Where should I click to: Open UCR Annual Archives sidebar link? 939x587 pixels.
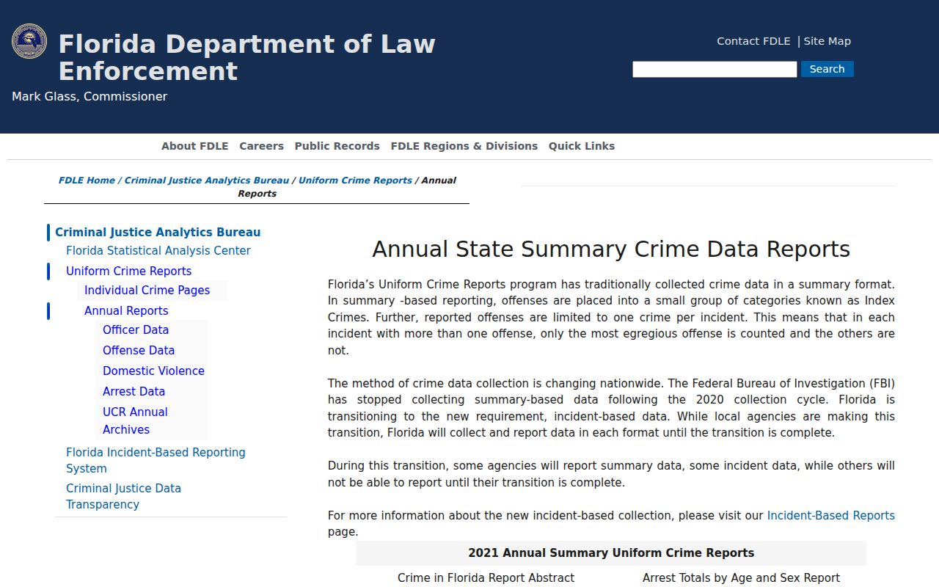click(x=135, y=421)
